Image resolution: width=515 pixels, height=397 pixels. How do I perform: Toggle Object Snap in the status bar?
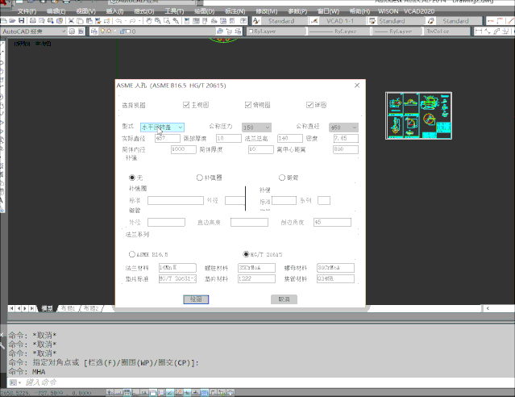click(x=152, y=392)
